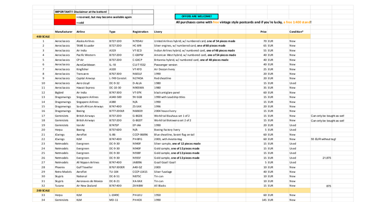Click the Alaska Airlines cell
This screenshot has width=386, height=202.
(x=85, y=41)
